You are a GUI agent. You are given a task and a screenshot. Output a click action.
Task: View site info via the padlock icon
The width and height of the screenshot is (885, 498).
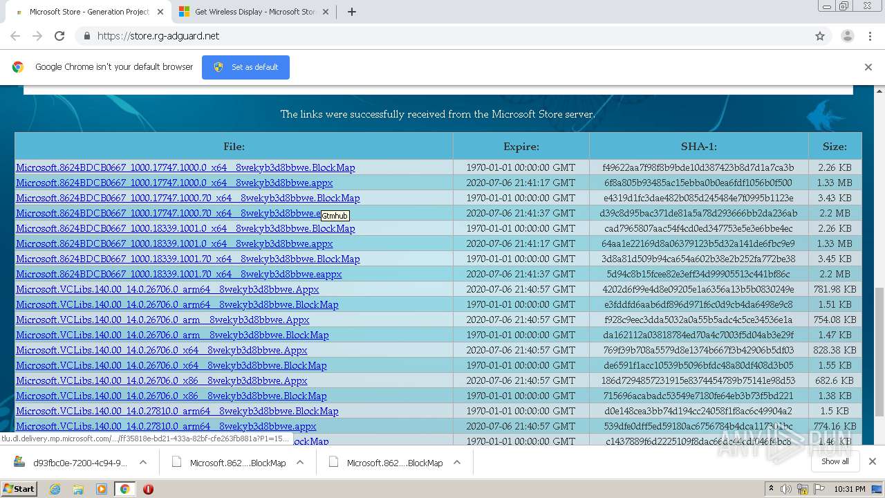86,36
